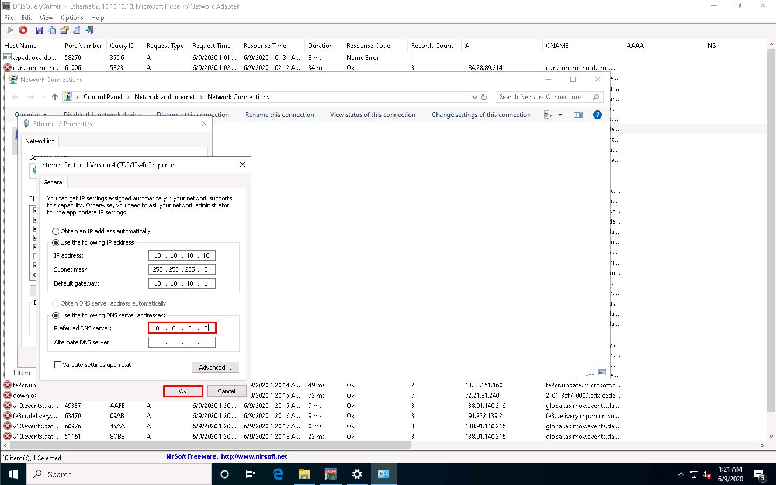Click the Subnet mask field
Viewport: 776px width, 485px height.
(182, 269)
